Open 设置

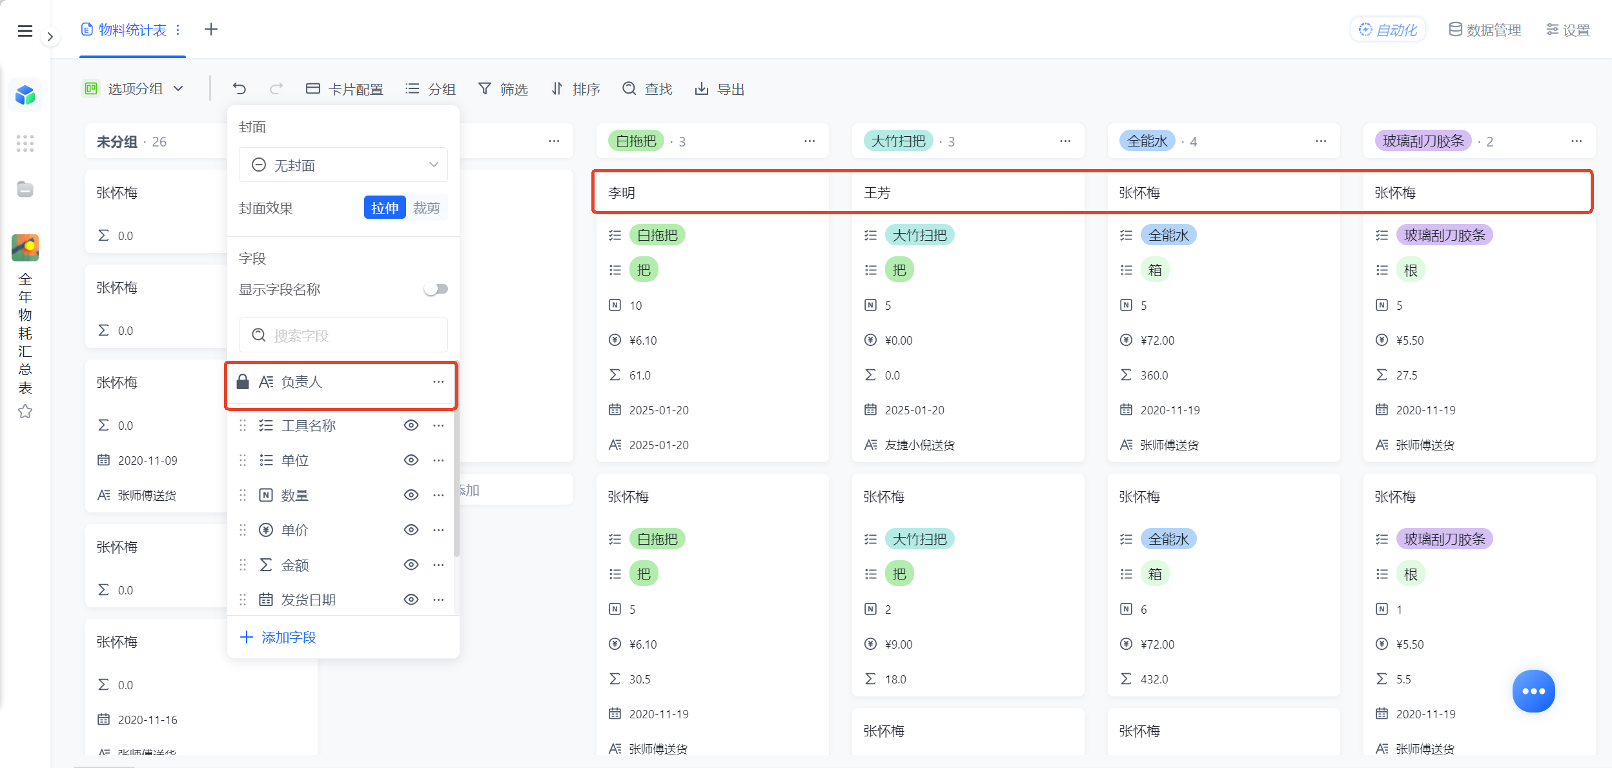1567,30
